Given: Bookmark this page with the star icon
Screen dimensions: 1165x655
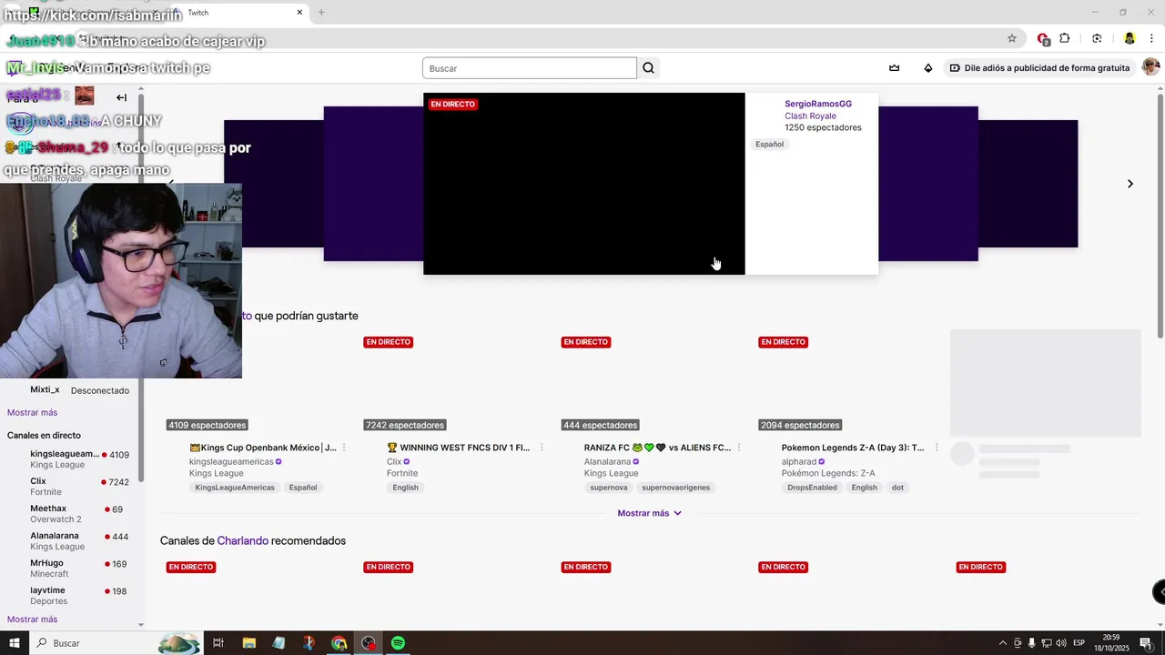Looking at the screenshot, I should (x=1011, y=38).
